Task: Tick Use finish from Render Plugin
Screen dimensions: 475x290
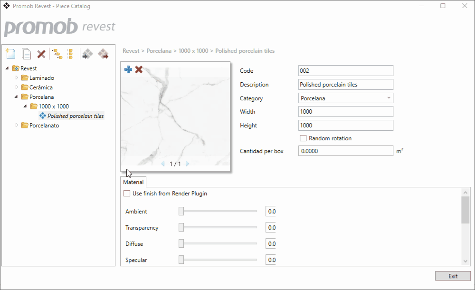Action: coord(127,193)
